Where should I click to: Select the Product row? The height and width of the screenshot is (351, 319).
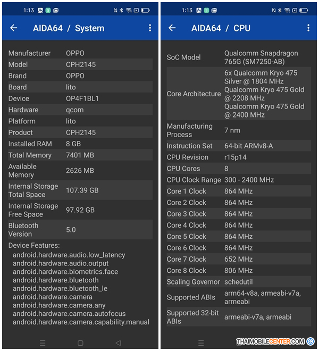(80, 132)
